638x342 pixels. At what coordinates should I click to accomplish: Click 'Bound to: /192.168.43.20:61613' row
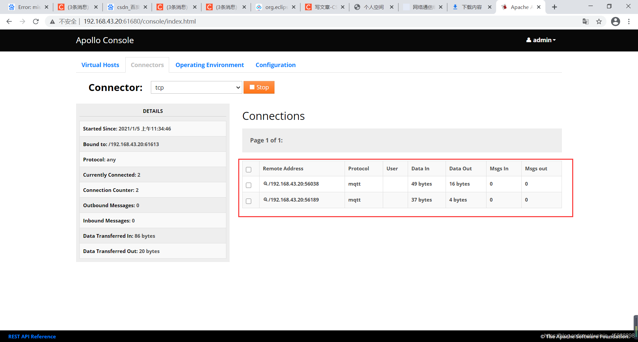click(x=153, y=144)
